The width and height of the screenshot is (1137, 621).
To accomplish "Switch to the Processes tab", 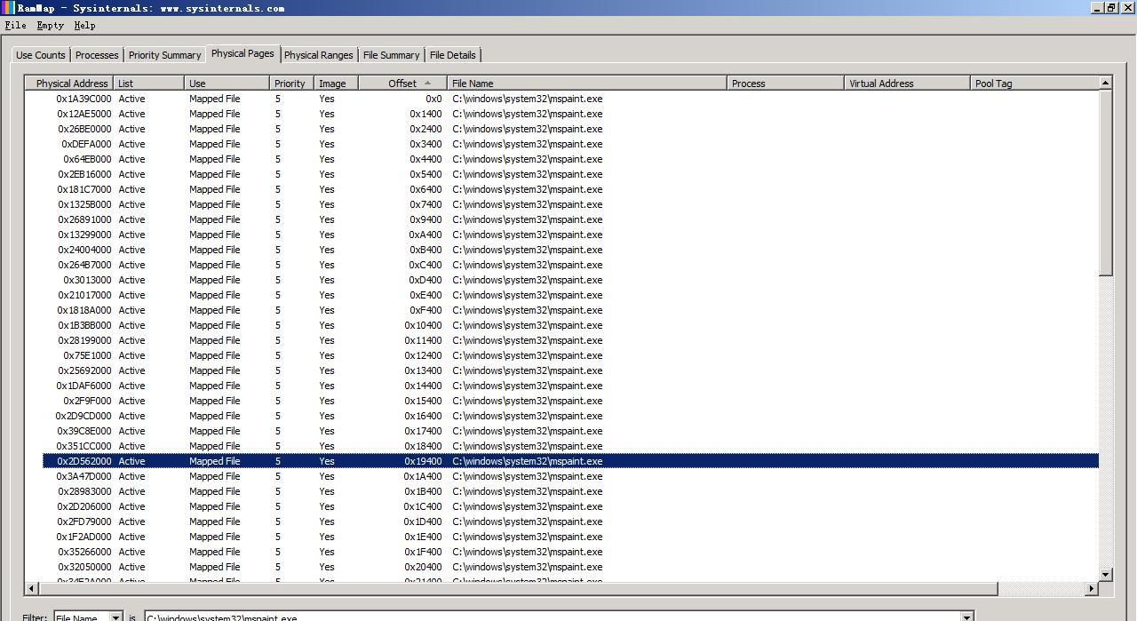I will click(x=97, y=55).
